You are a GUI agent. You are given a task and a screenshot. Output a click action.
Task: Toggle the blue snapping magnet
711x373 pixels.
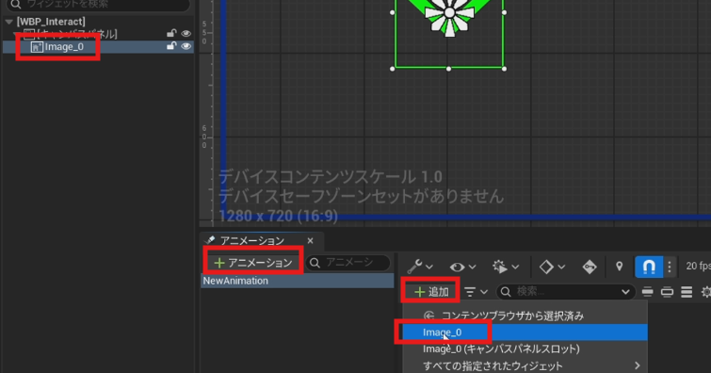649,267
